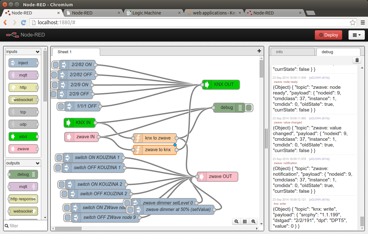Select the zwave input node
This screenshot has width=368, height=234.
tap(23, 149)
